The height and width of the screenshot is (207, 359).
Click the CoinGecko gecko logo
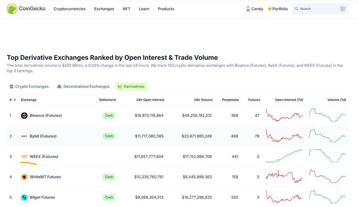pos(12,9)
